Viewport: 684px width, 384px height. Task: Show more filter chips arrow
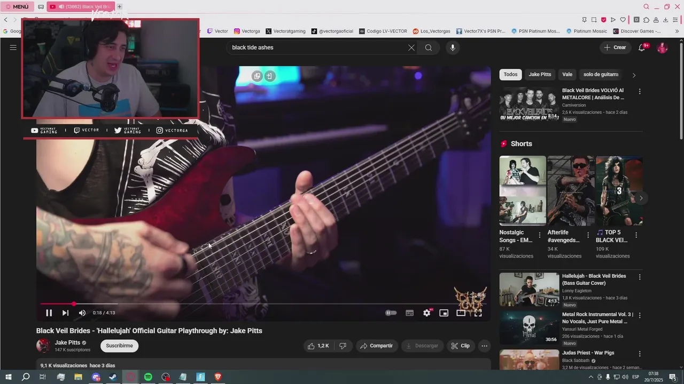(x=634, y=75)
